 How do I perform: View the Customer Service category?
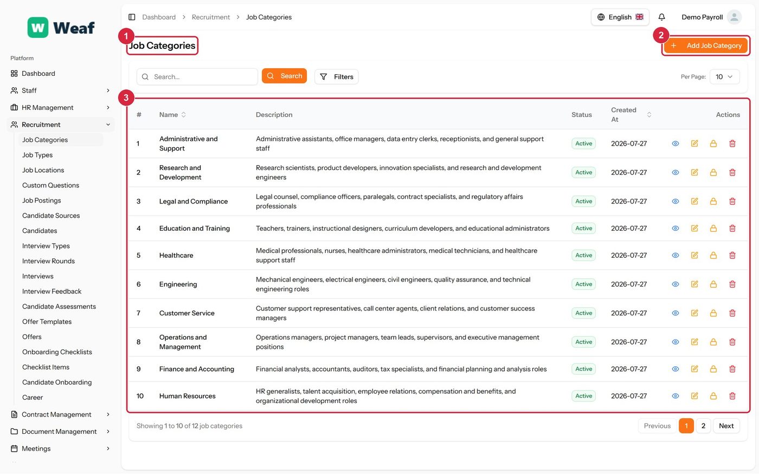(x=676, y=314)
